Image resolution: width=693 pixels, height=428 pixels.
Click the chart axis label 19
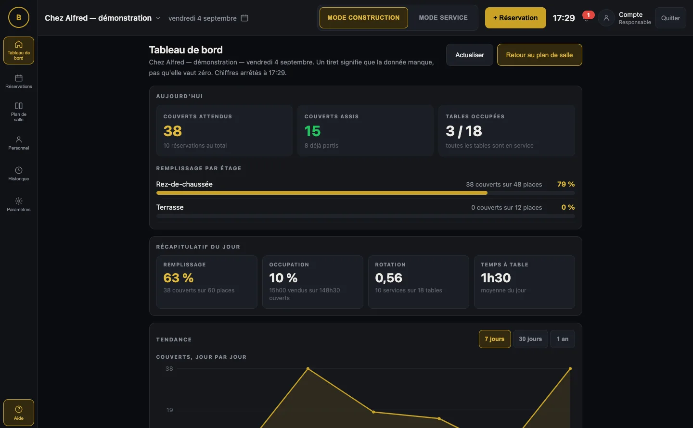click(169, 410)
